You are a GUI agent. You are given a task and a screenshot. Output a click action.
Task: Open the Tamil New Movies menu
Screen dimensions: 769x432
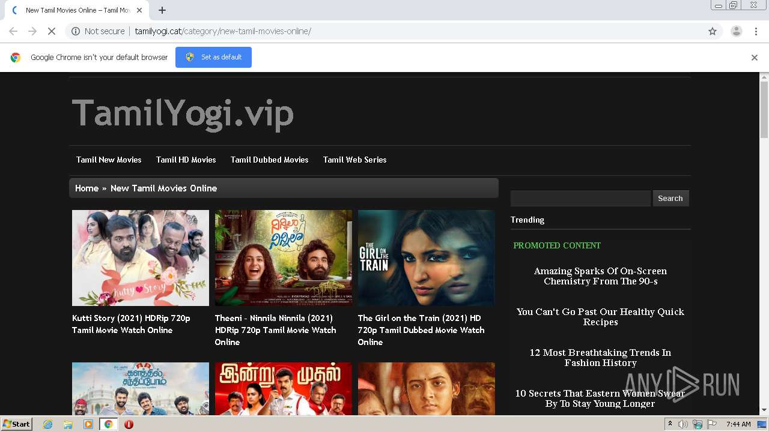(x=109, y=160)
